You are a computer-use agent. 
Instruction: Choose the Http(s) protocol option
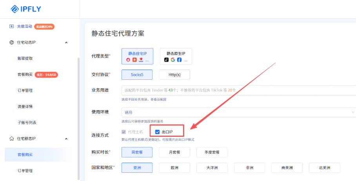(174, 75)
